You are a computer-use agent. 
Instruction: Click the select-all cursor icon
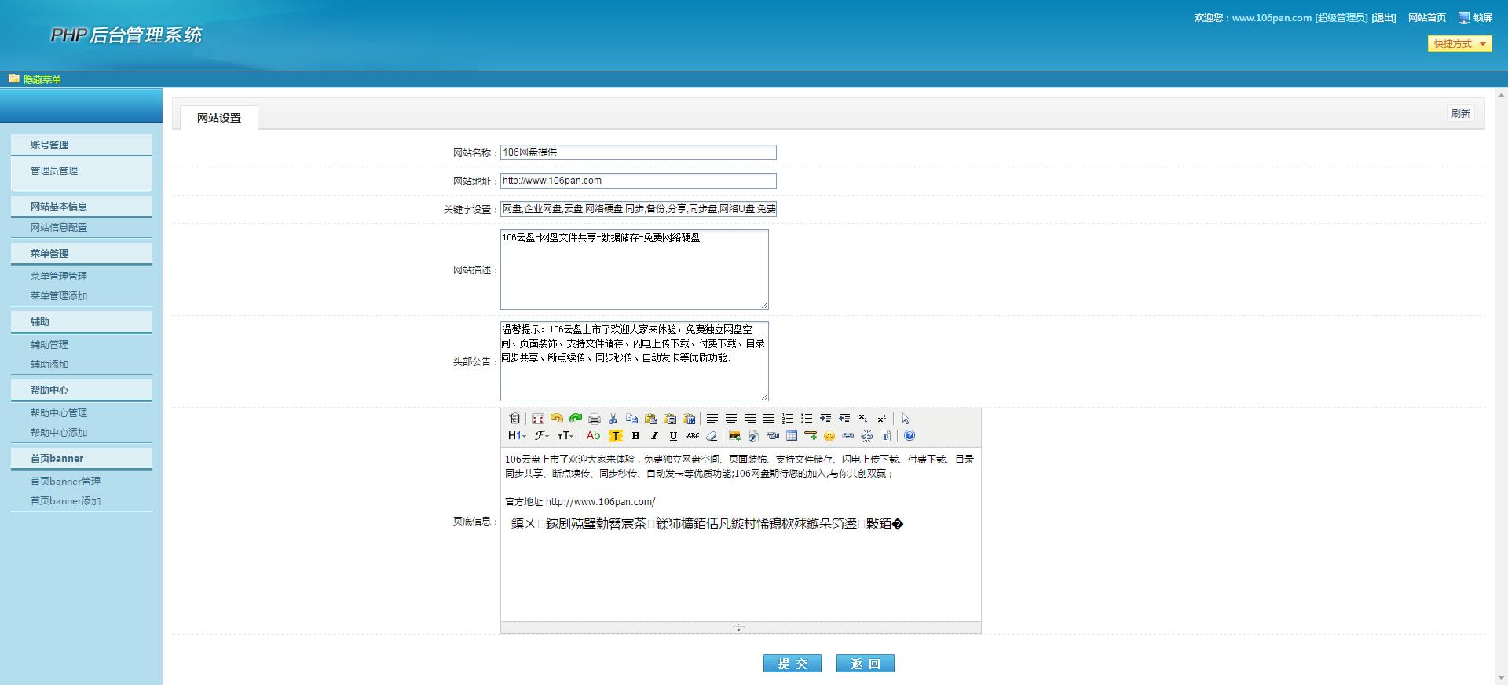click(906, 419)
